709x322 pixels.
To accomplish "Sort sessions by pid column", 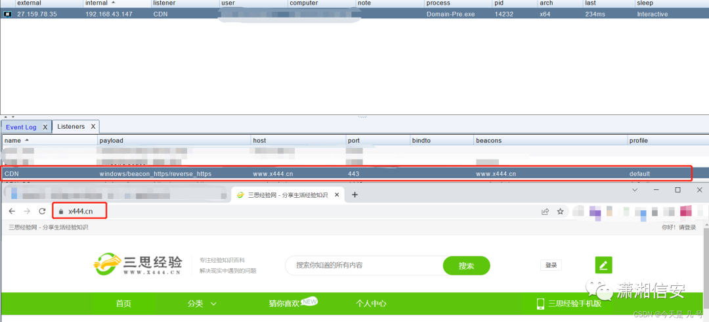I will coord(515,3).
